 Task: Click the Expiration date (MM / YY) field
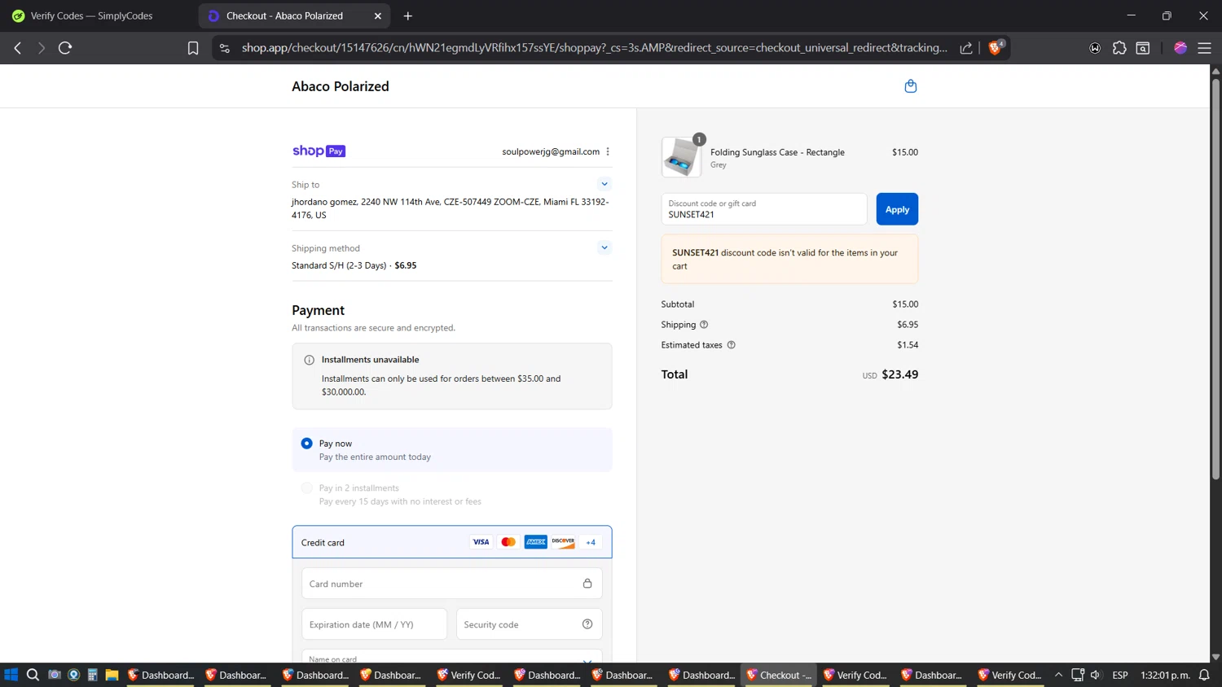374,624
